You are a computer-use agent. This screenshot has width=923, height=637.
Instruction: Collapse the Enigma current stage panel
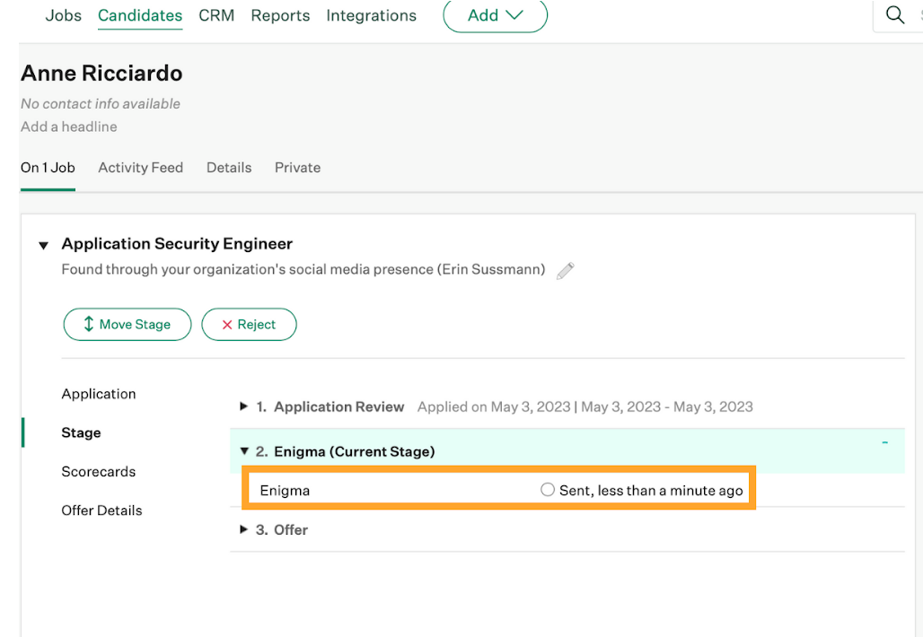(x=243, y=451)
